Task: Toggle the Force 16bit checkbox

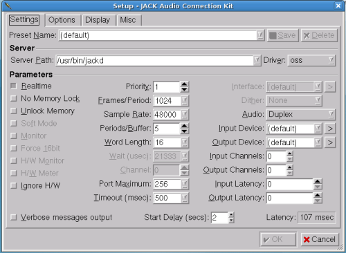Action: pos(14,148)
